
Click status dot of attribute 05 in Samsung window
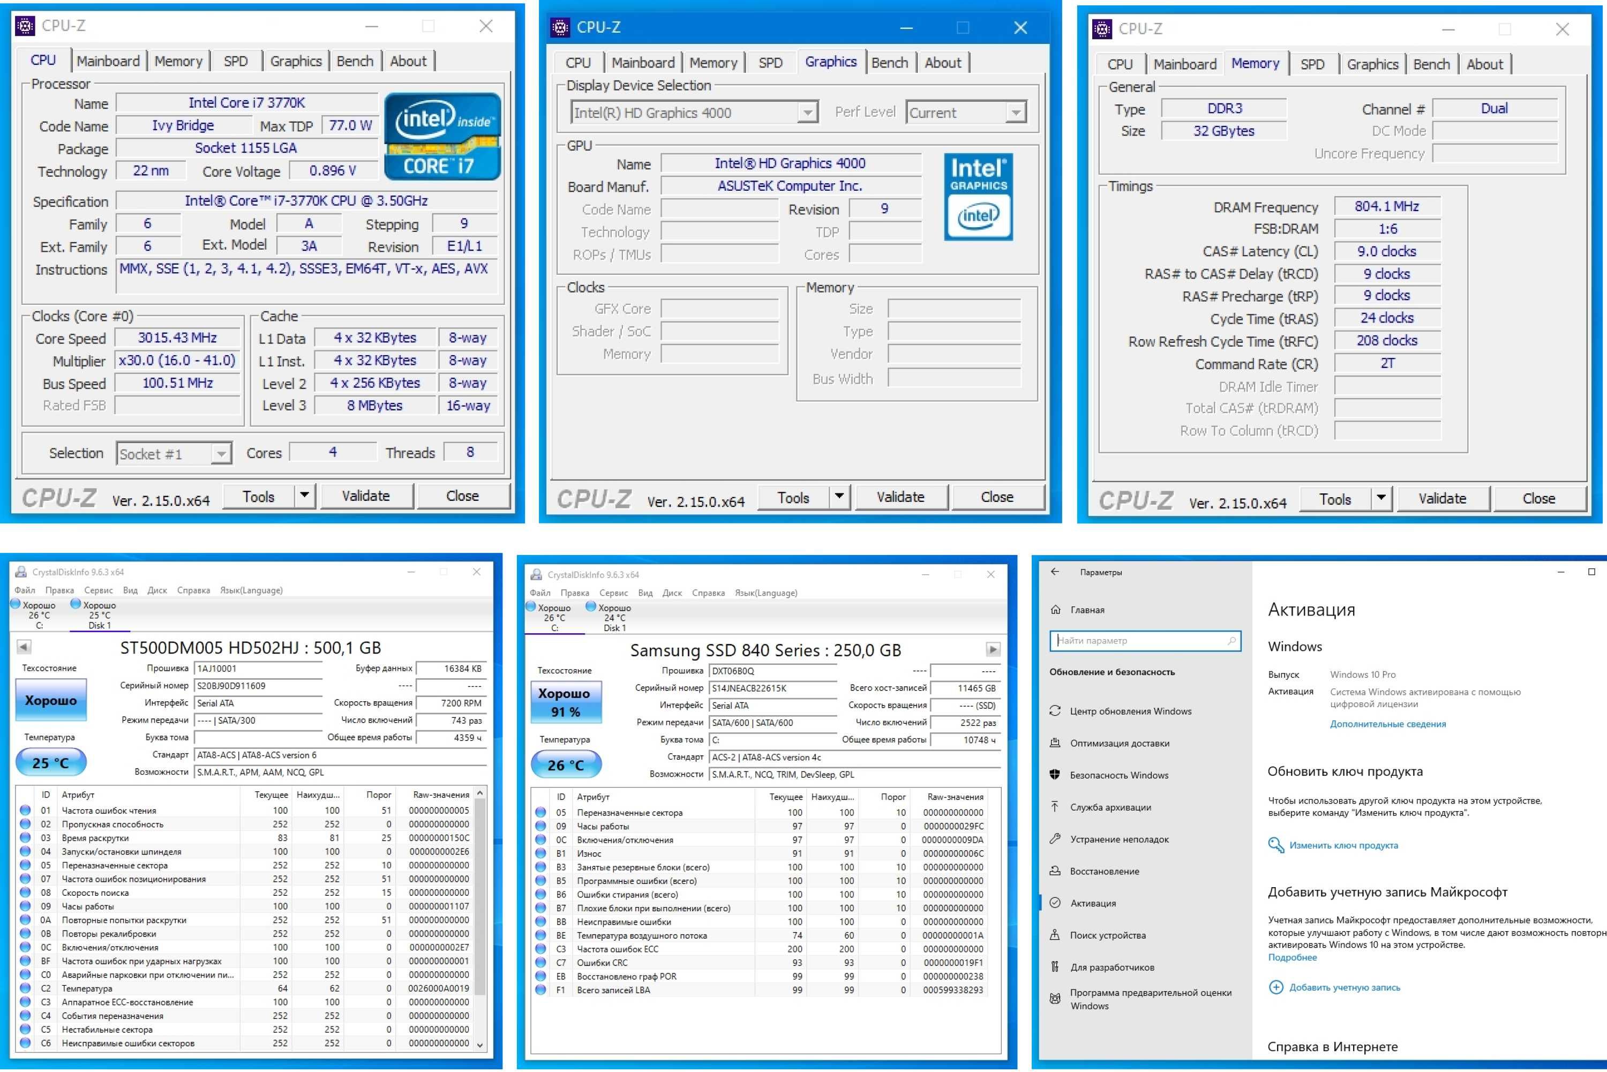click(540, 813)
